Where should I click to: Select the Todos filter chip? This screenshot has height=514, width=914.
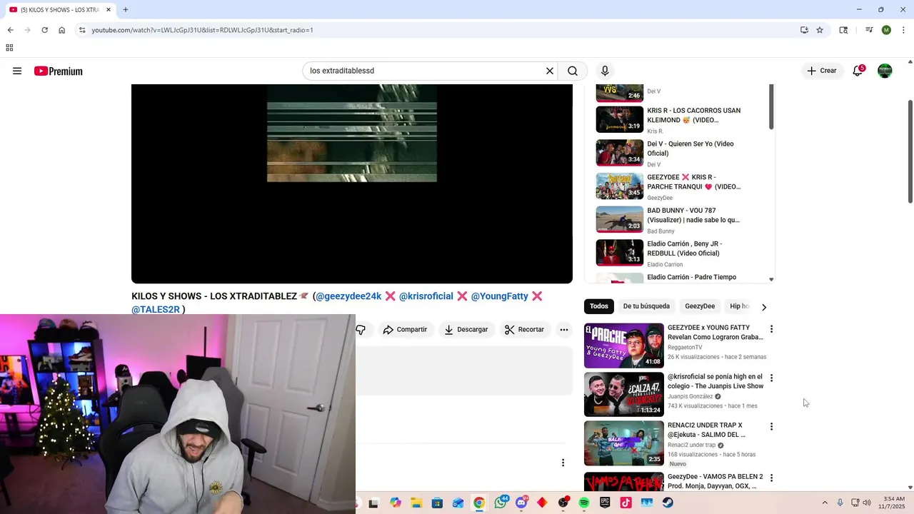(x=599, y=306)
